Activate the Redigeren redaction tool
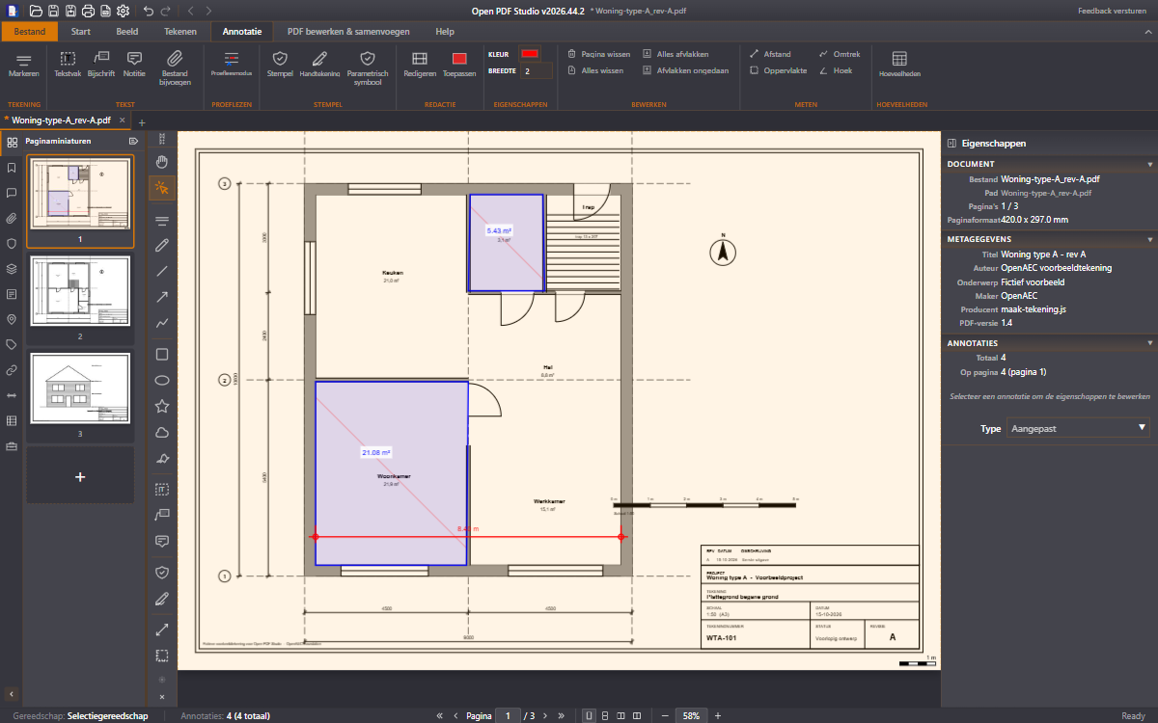 point(420,65)
